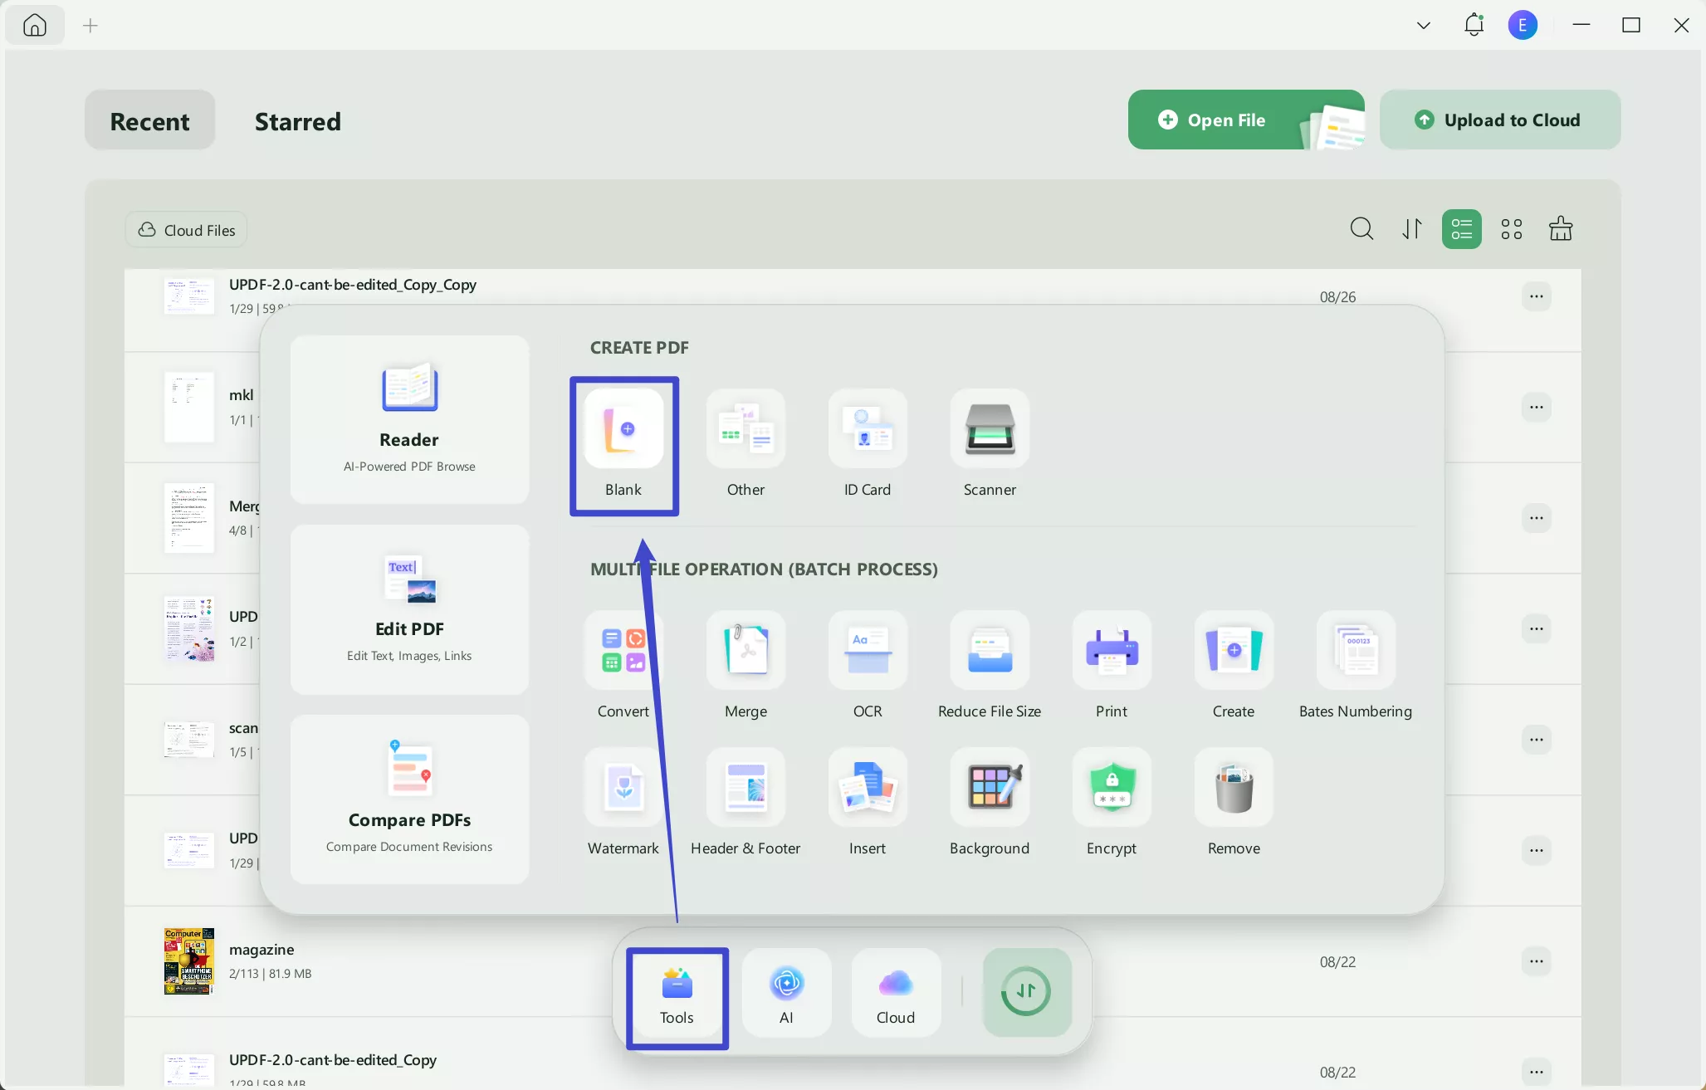Switch to the Starred tab
Viewport: 1706px width, 1090px height.
click(297, 121)
